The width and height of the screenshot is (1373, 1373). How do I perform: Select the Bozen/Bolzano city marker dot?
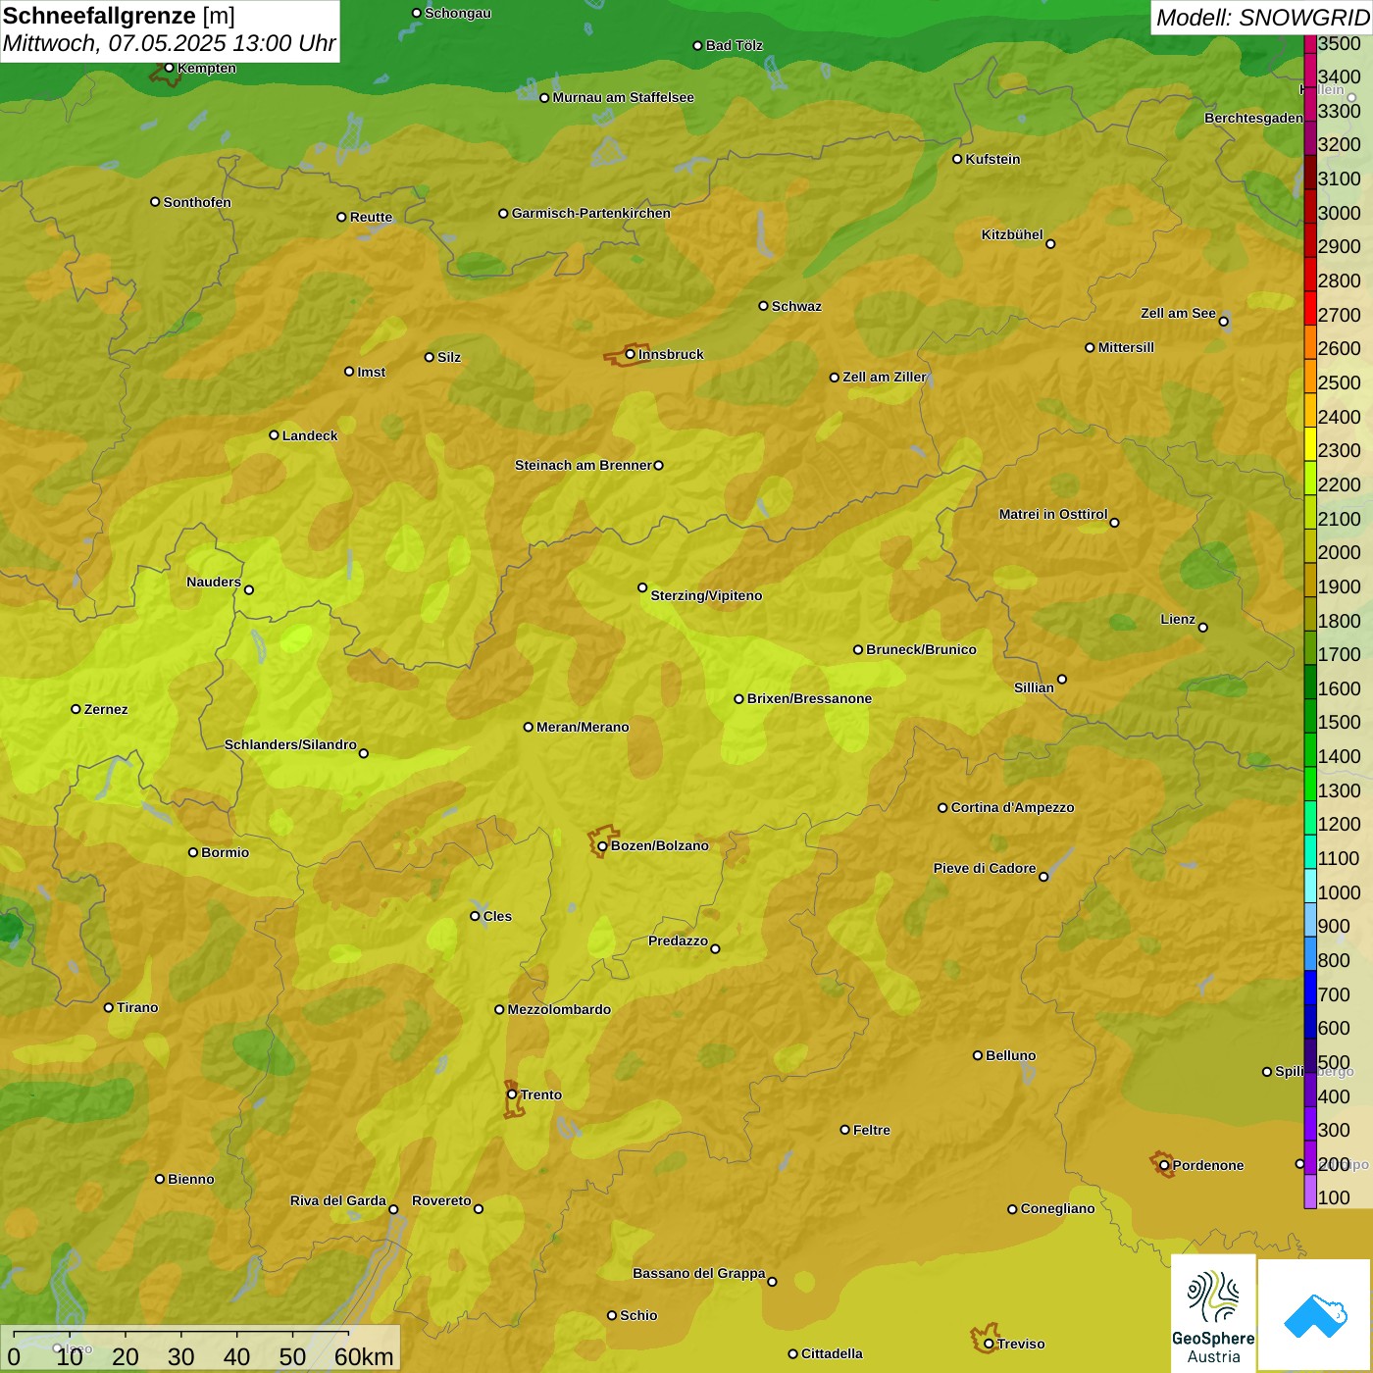(x=602, y=845)
